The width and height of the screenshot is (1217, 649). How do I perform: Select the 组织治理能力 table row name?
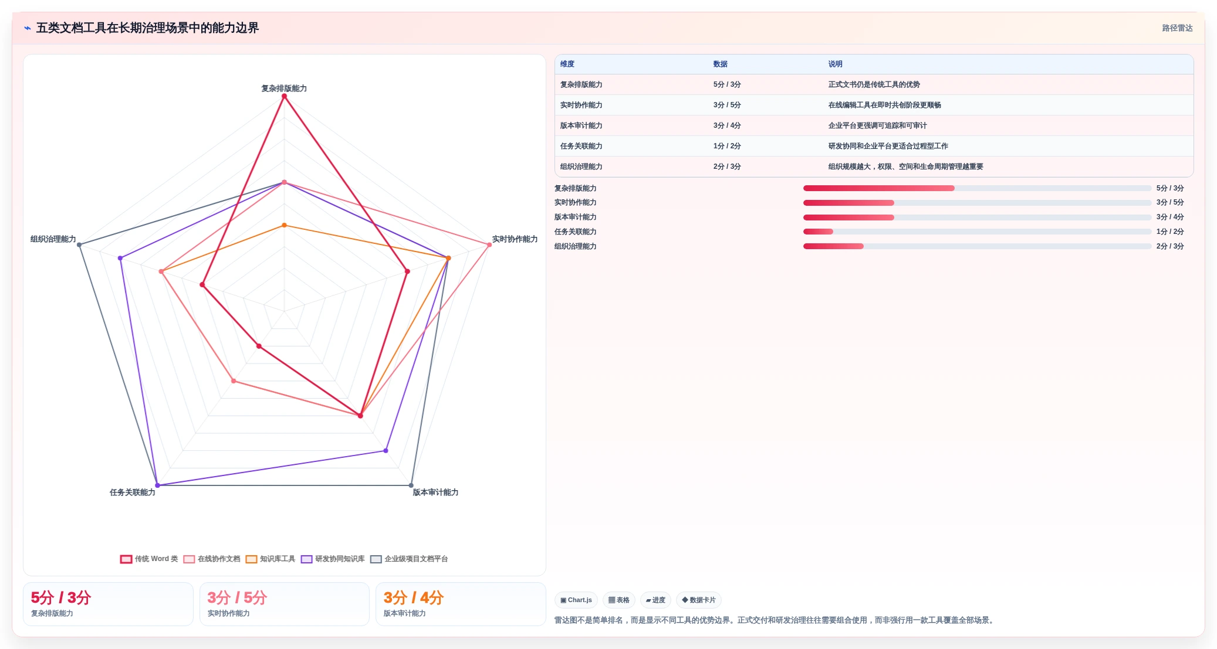tap(582, 167)
